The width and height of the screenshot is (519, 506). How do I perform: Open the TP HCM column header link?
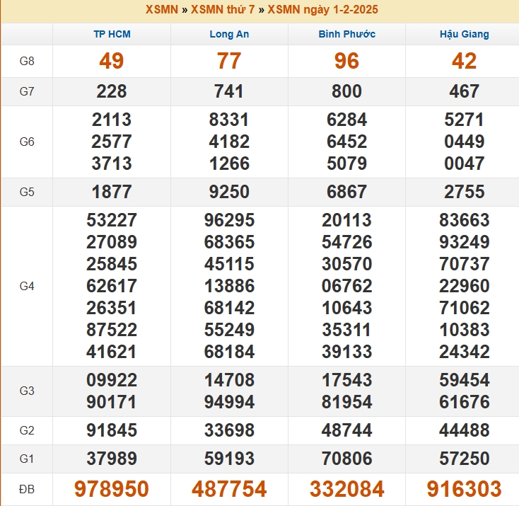tap(112, 34)
